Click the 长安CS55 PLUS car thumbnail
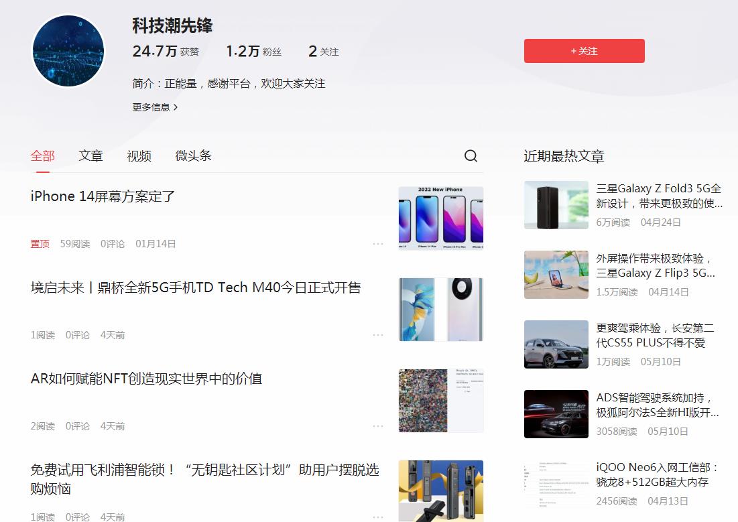738x522 pixels. [556, 344]
